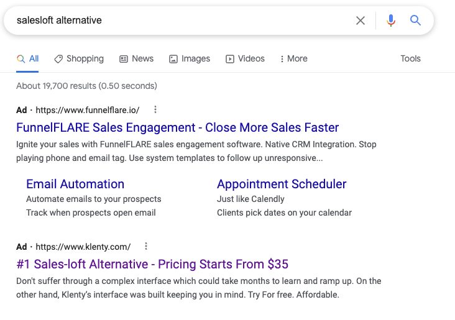
Task: Visit the Email Automation sitelink
Action: [75, 184]
